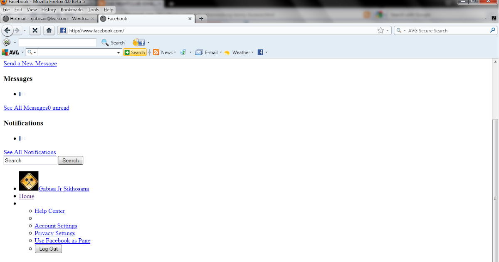Click the green Search button on AVG toolbar
The height and width of the screenshot is (262, 499).
point(135,52)
